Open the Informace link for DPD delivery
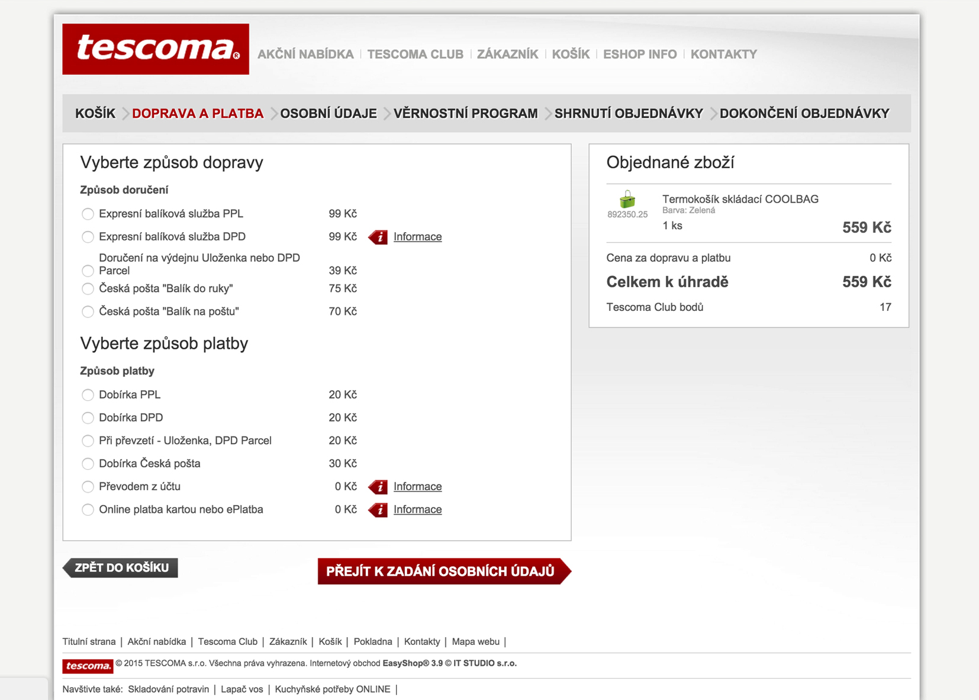Screen dimensions: 979x700 [x=417, y=237]
